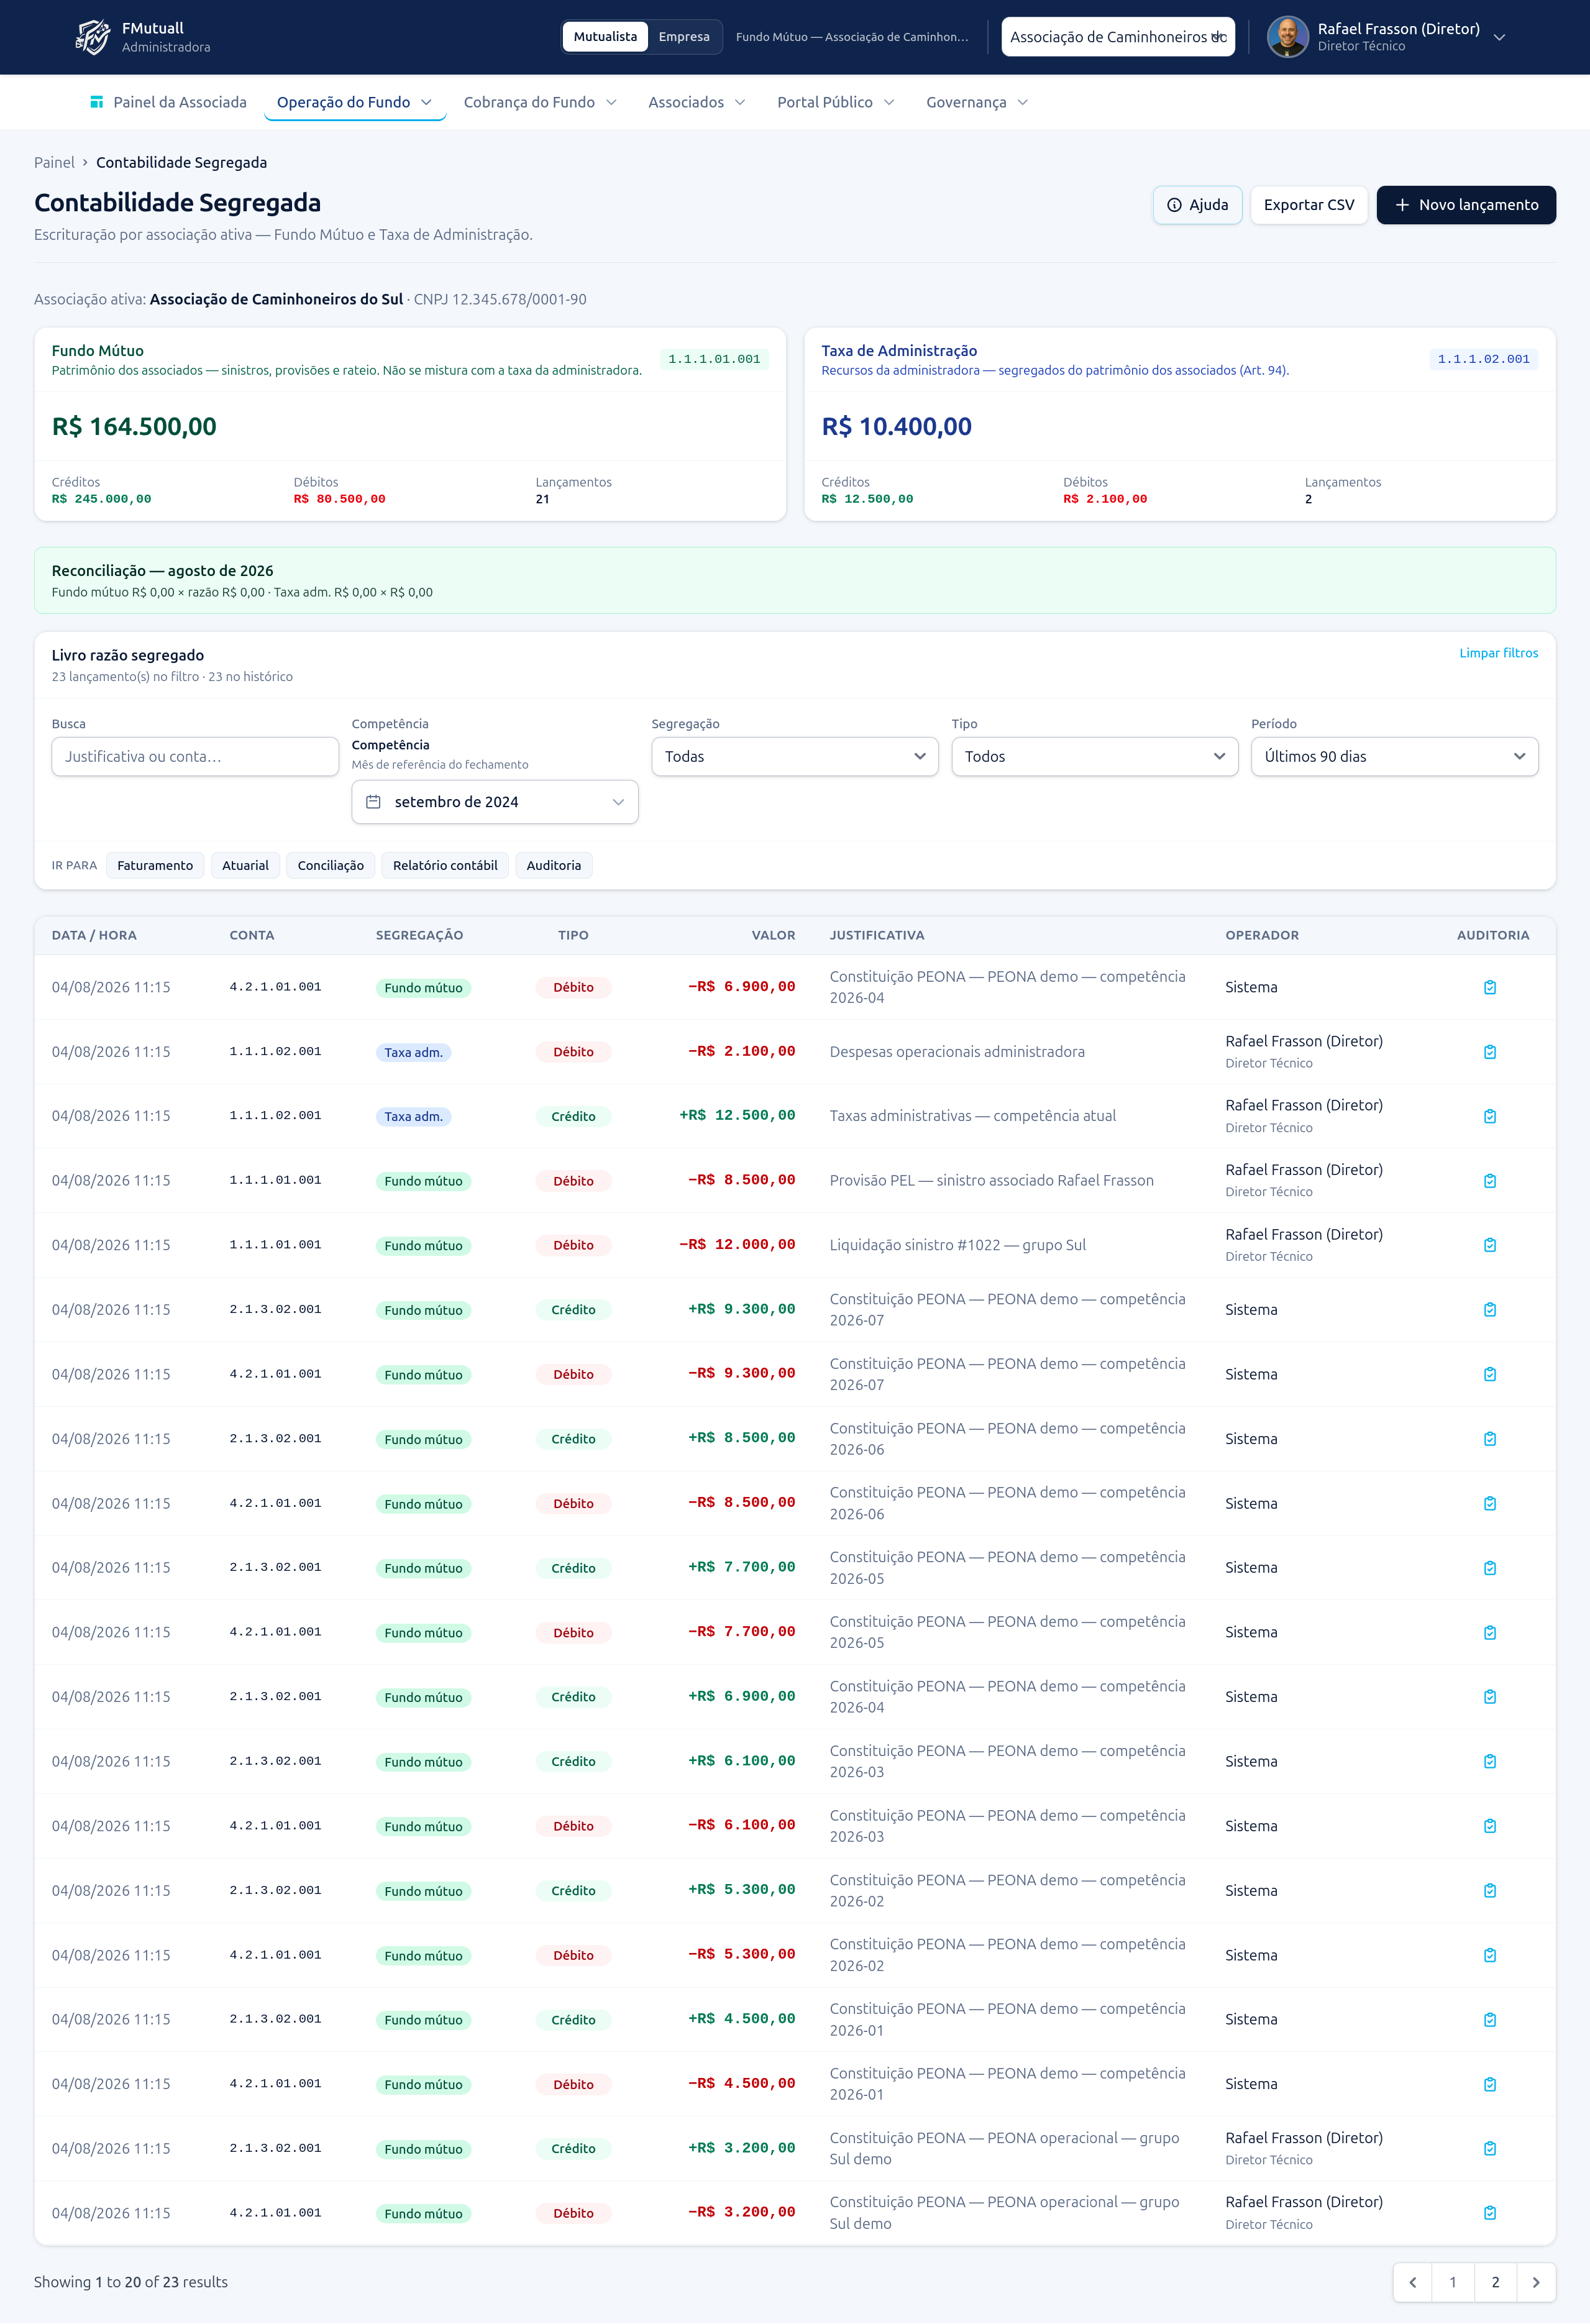Image resolution: width=1590 pixels, height=2324 pixels.
Task: Open audit icon for -R$ 2.100,00 row
Action: coord(1490,1052)
